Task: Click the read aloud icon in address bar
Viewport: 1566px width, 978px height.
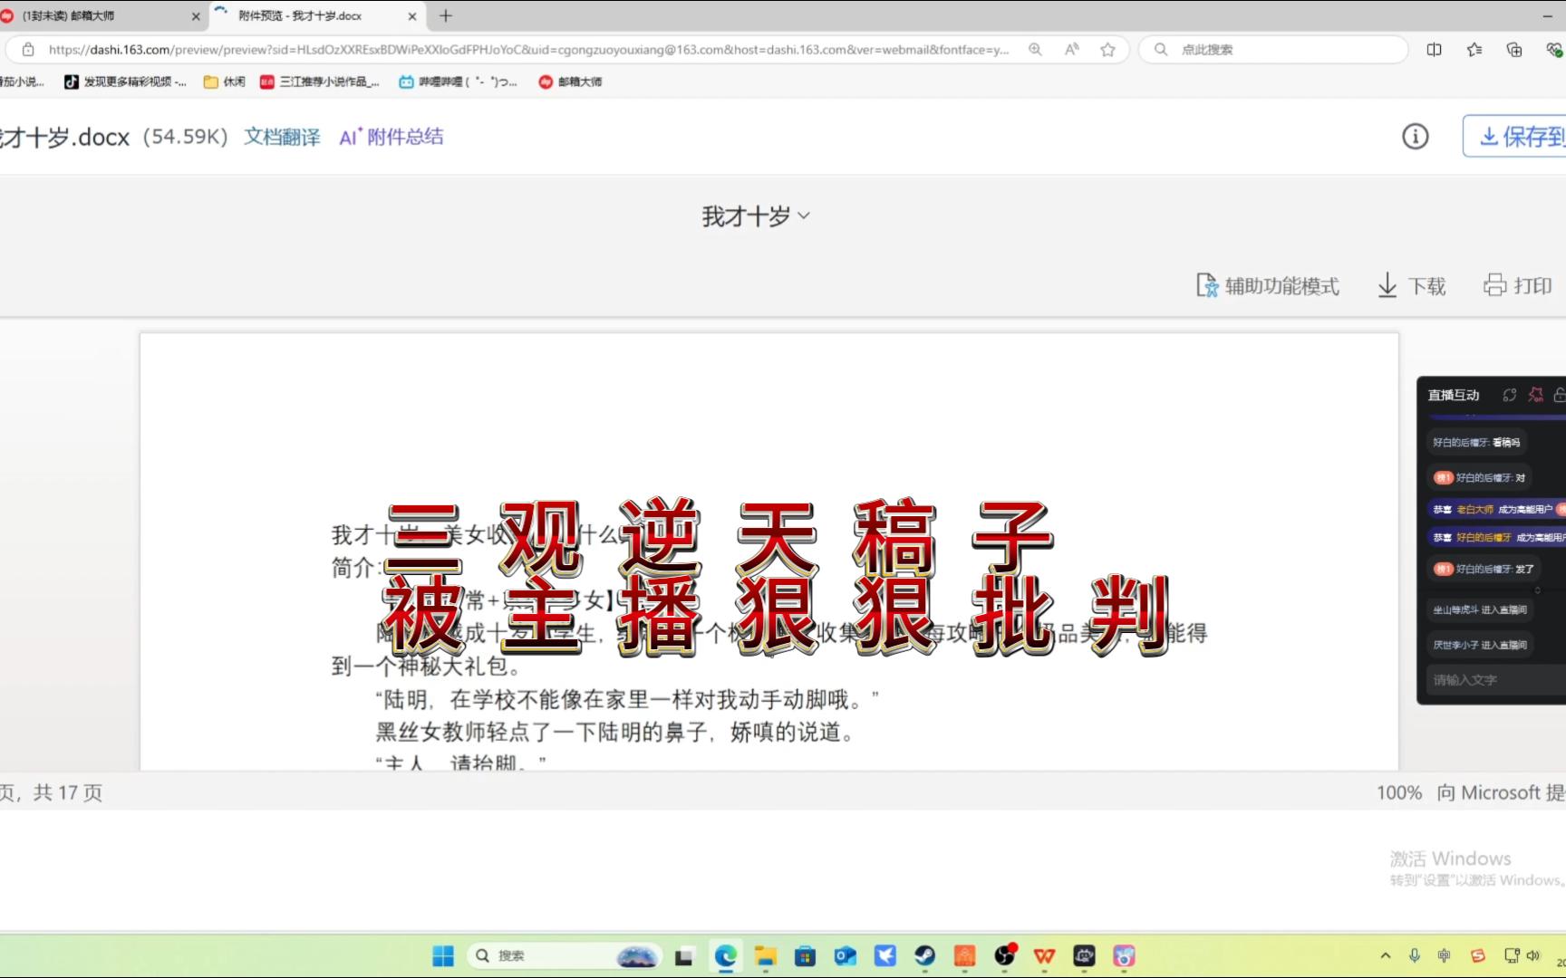Action: [x=1071, y=50]
